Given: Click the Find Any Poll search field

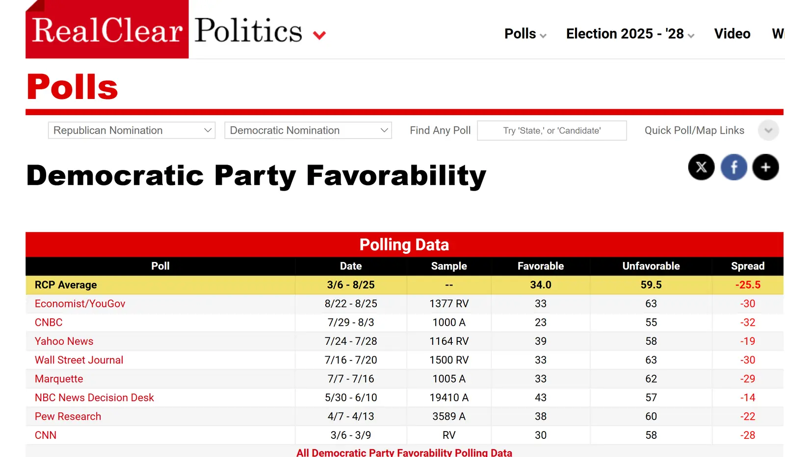Looking at the screenshot, I should click(x=551, y=131).
